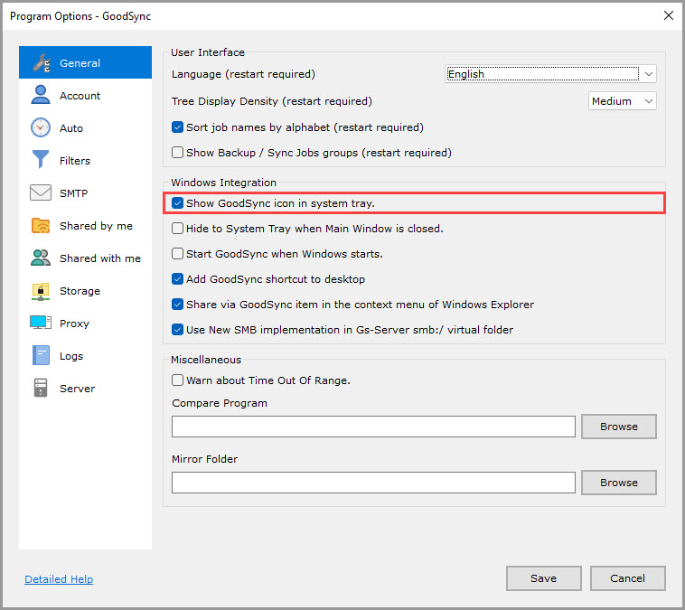Go to SMTP tab label
The width and height of the screenshot is (685, 610).
73,193
